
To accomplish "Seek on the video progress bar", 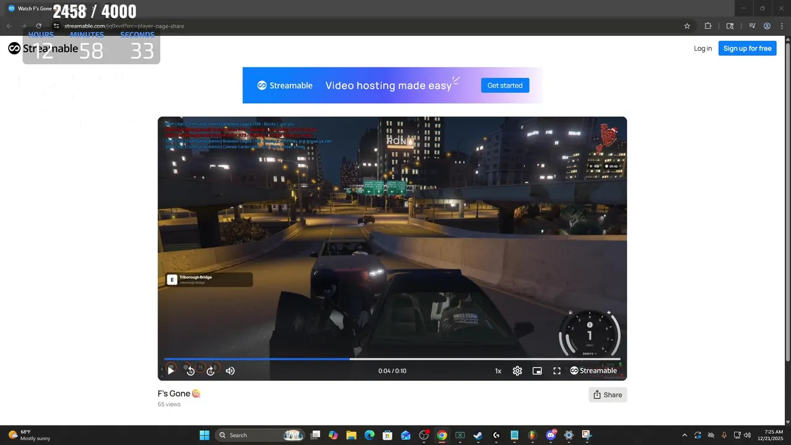I will pyautogui.click(x=392, y=358).
